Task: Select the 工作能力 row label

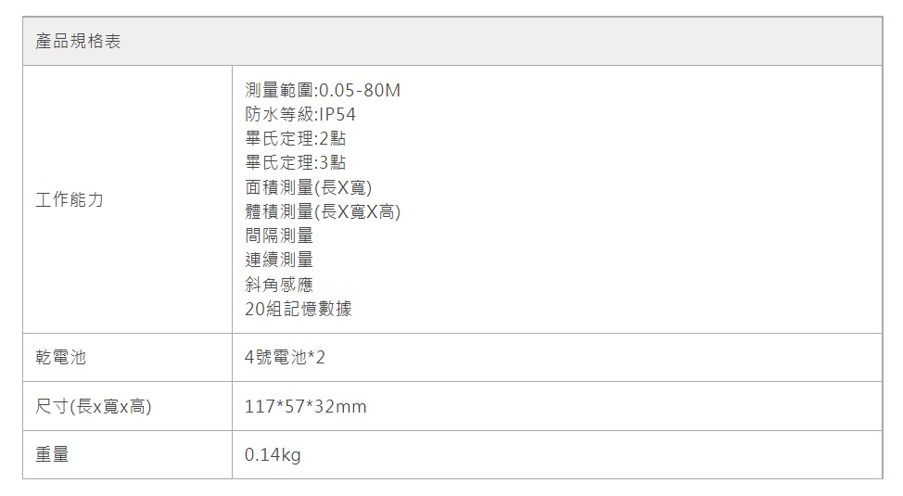Action: 70,200
